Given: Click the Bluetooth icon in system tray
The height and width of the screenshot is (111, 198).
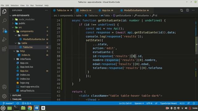Looking at the screenshot, I should [x=171, y=108].
